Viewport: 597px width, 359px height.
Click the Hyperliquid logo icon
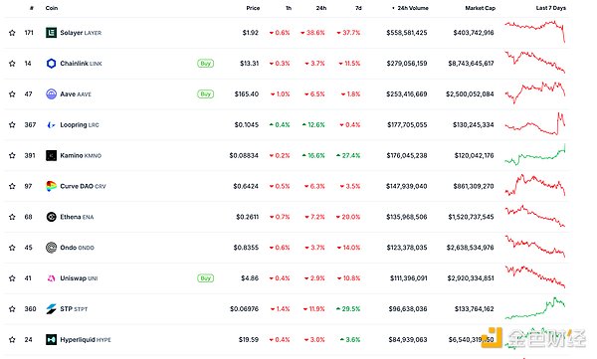[51, 339]
